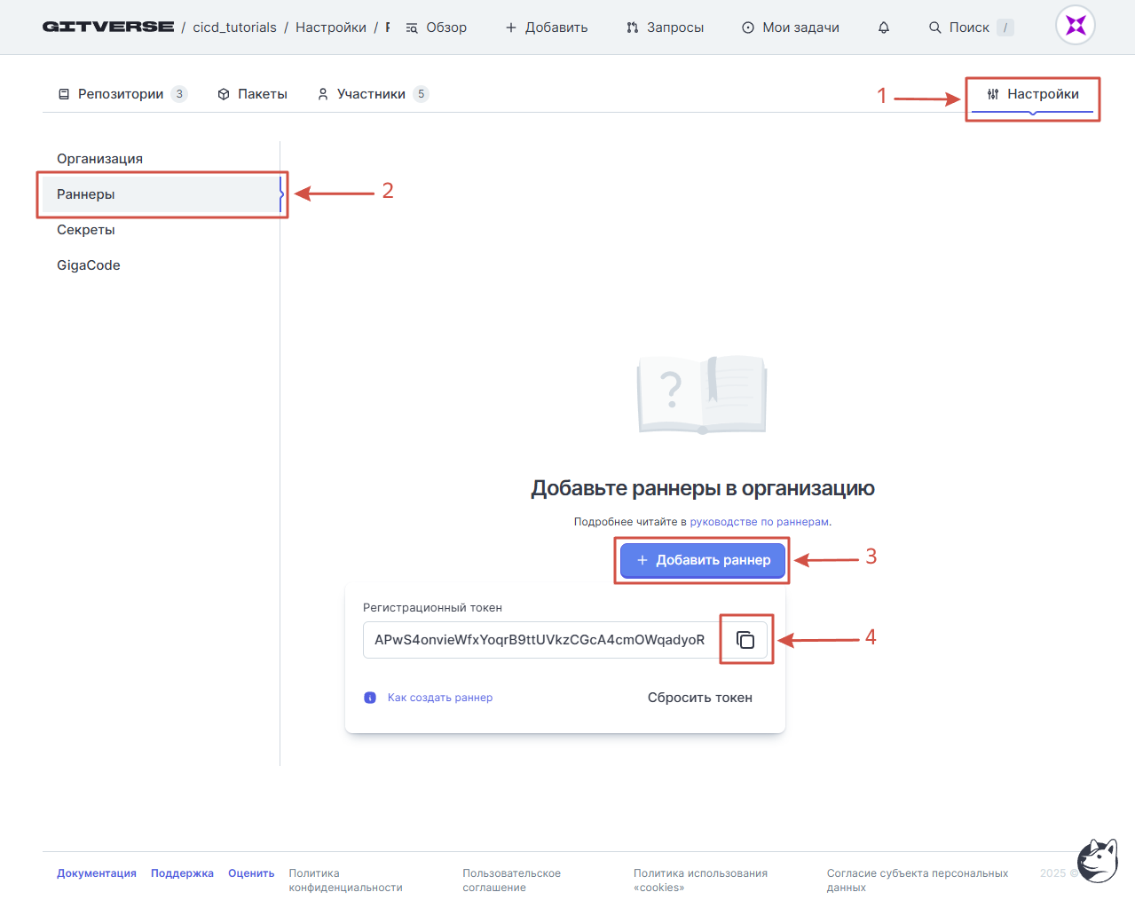Click the registration token text field

540,640
